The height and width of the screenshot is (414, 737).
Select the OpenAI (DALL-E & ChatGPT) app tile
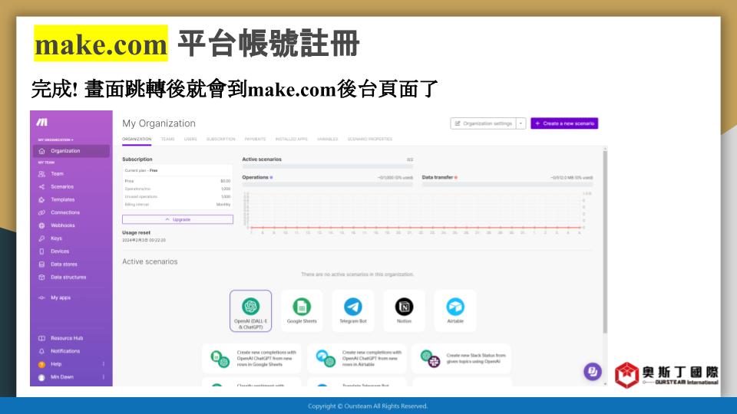tap(250, 310)
